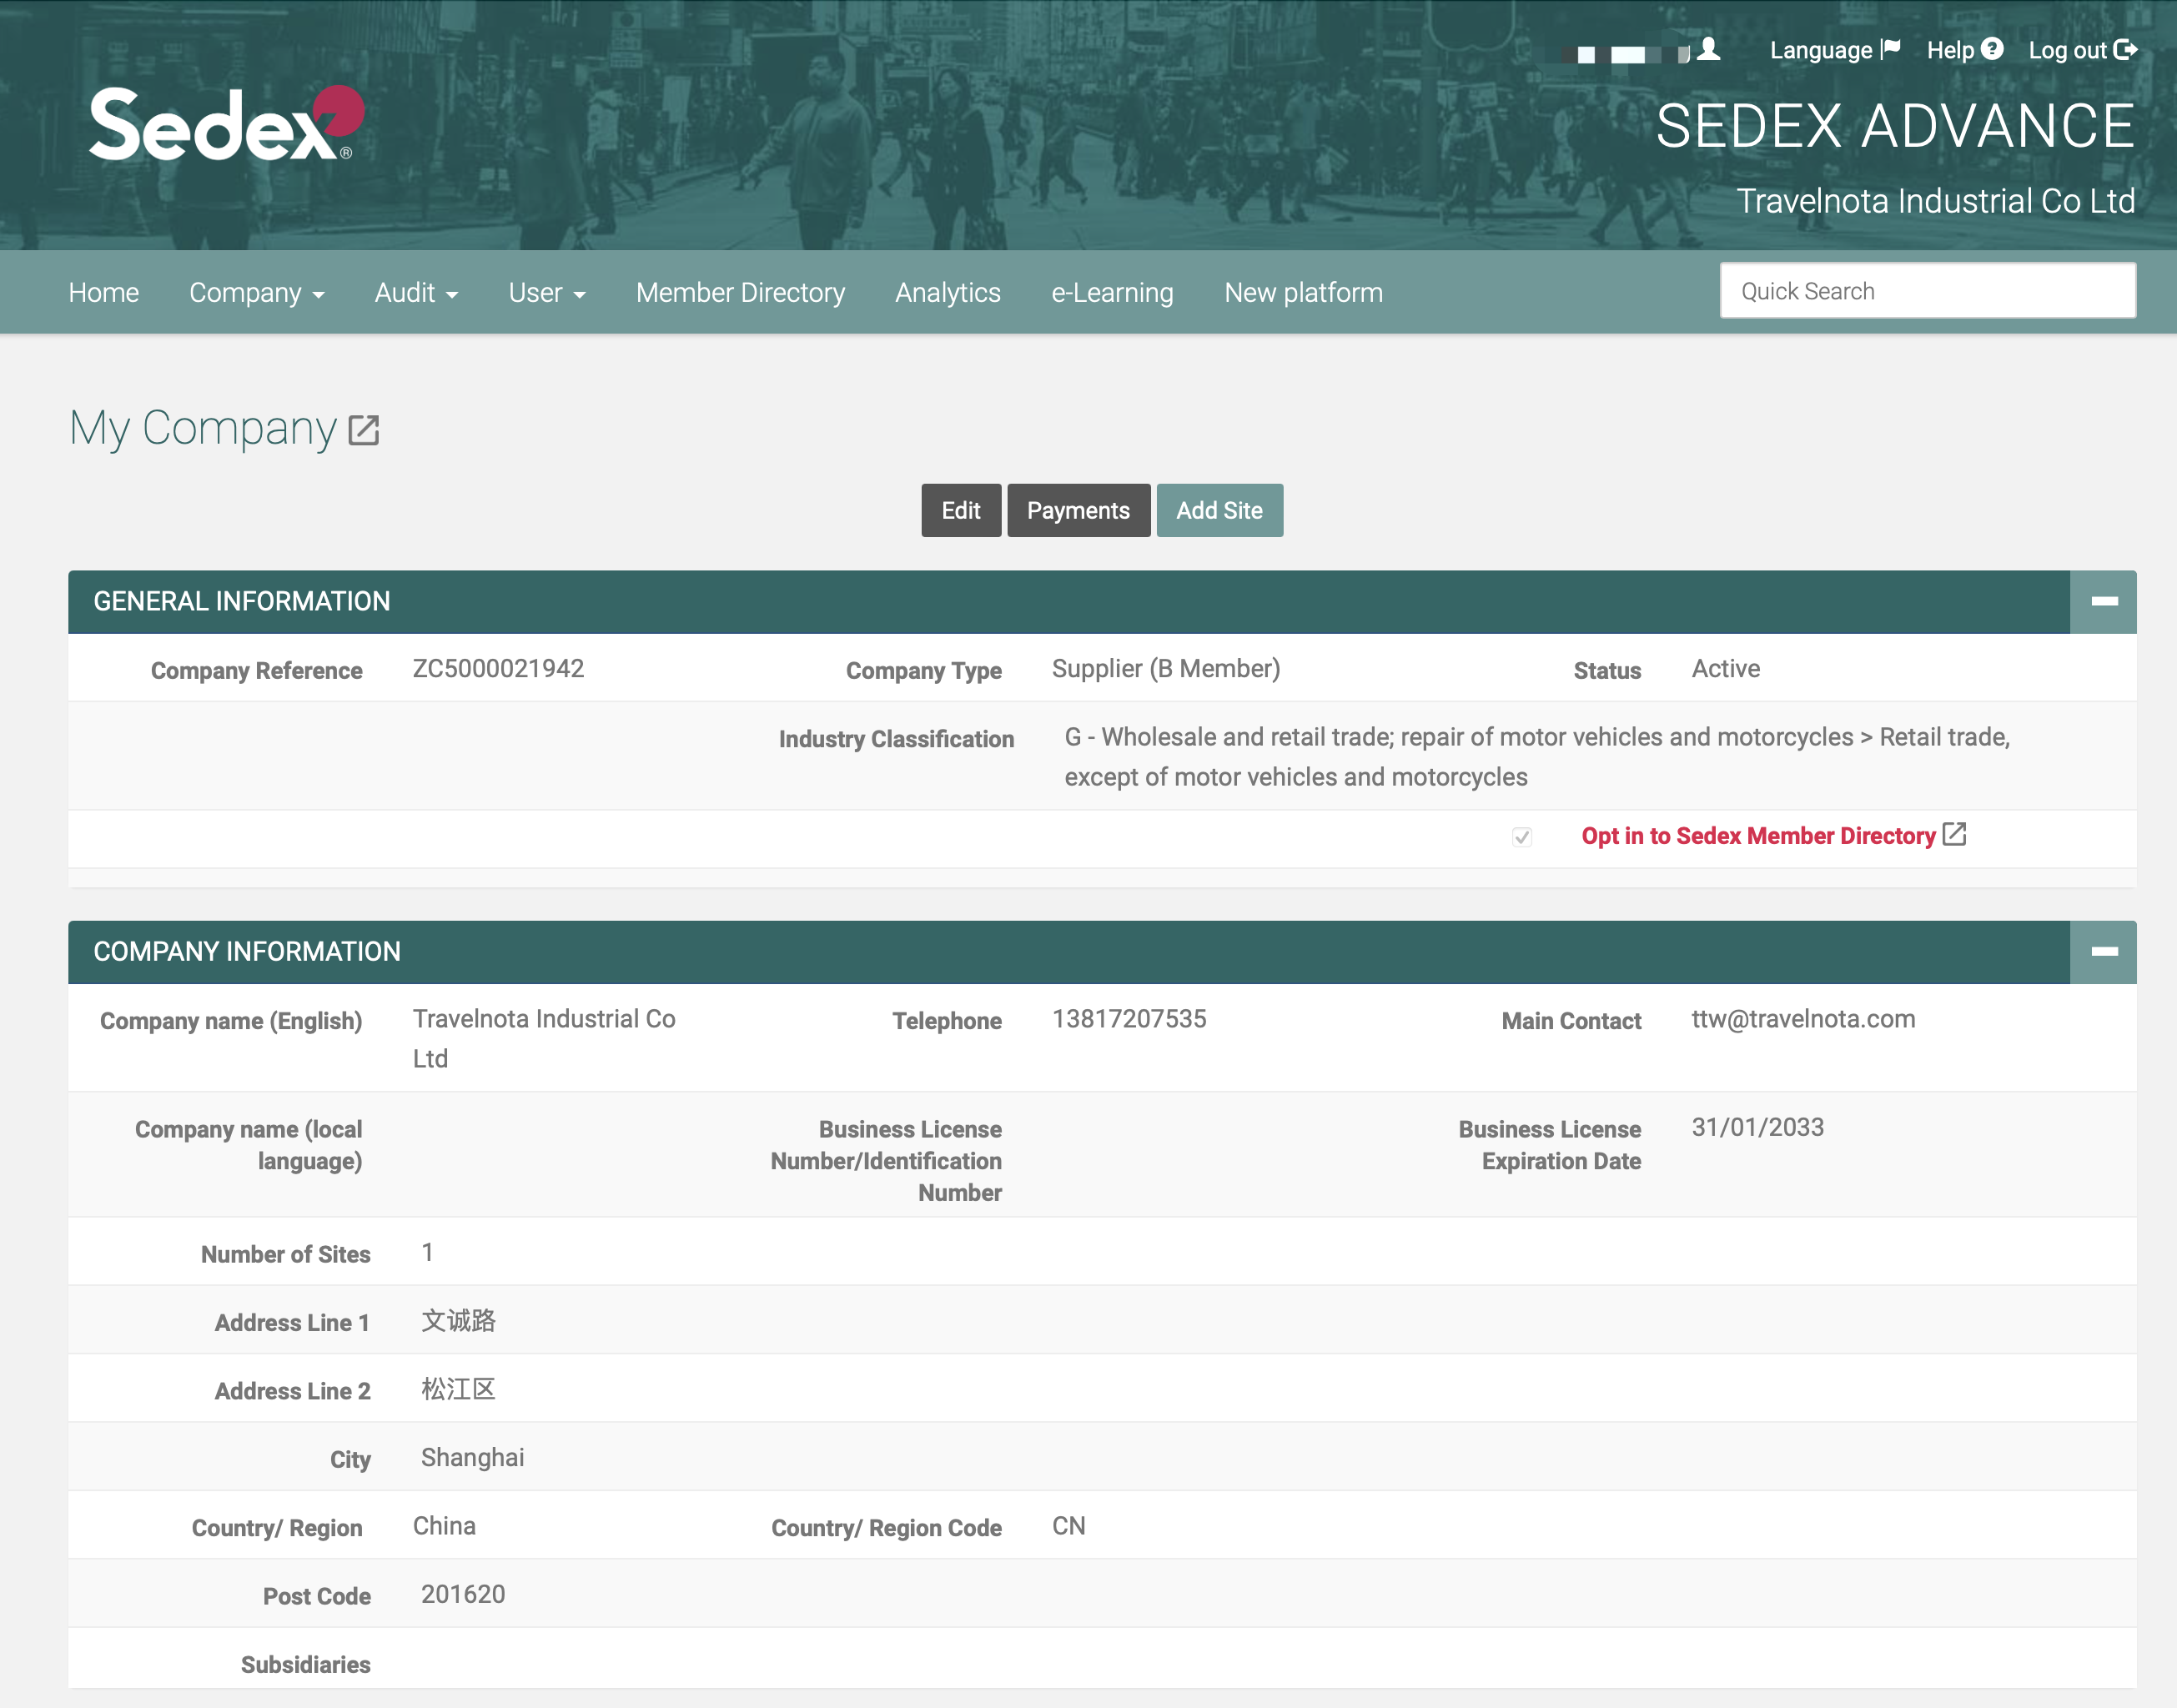Viewport: 2177px width, 1708px height.
Task: Open the Member Directory menu item
Action: point(740,293)
